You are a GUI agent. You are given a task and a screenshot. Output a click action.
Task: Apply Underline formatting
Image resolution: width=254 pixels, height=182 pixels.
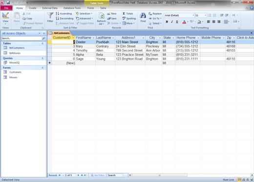(x=177, y=22)
